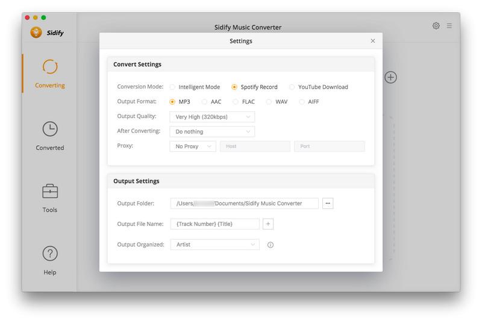Click the Proxy label
This screenshot has height=323, width=482.
(x=125, y=146)
